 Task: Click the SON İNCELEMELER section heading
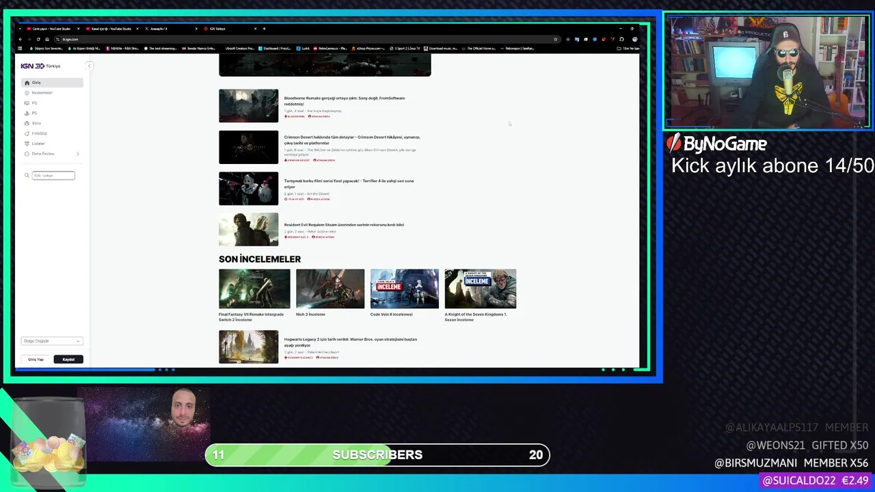(x=260, y=259)
